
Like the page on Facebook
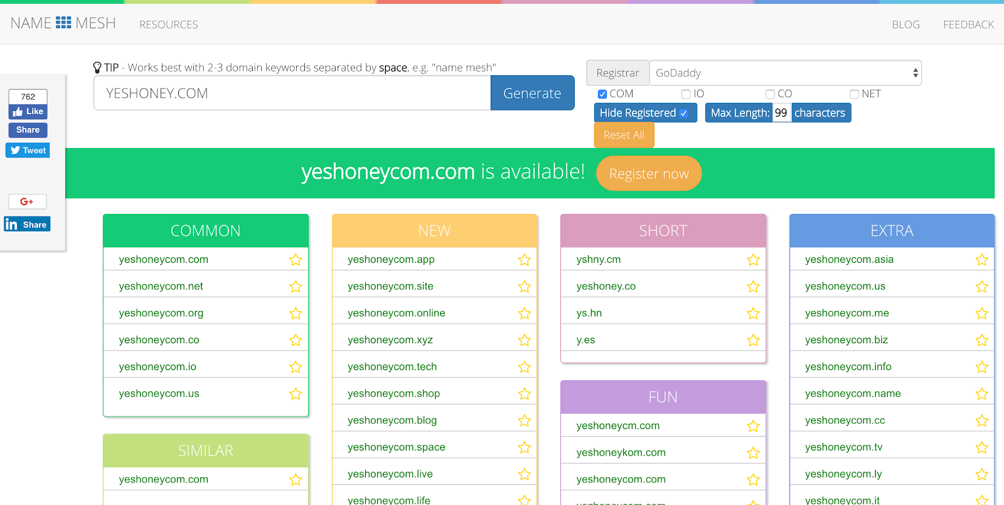(28, 112)
